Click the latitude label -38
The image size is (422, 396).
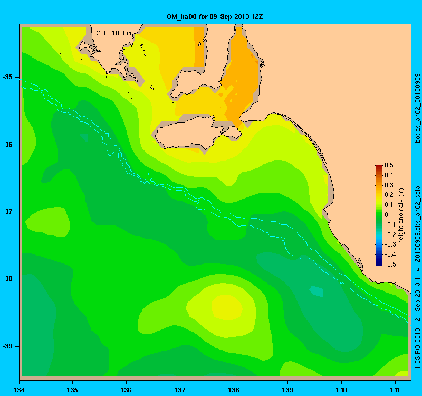coord(7,279)
